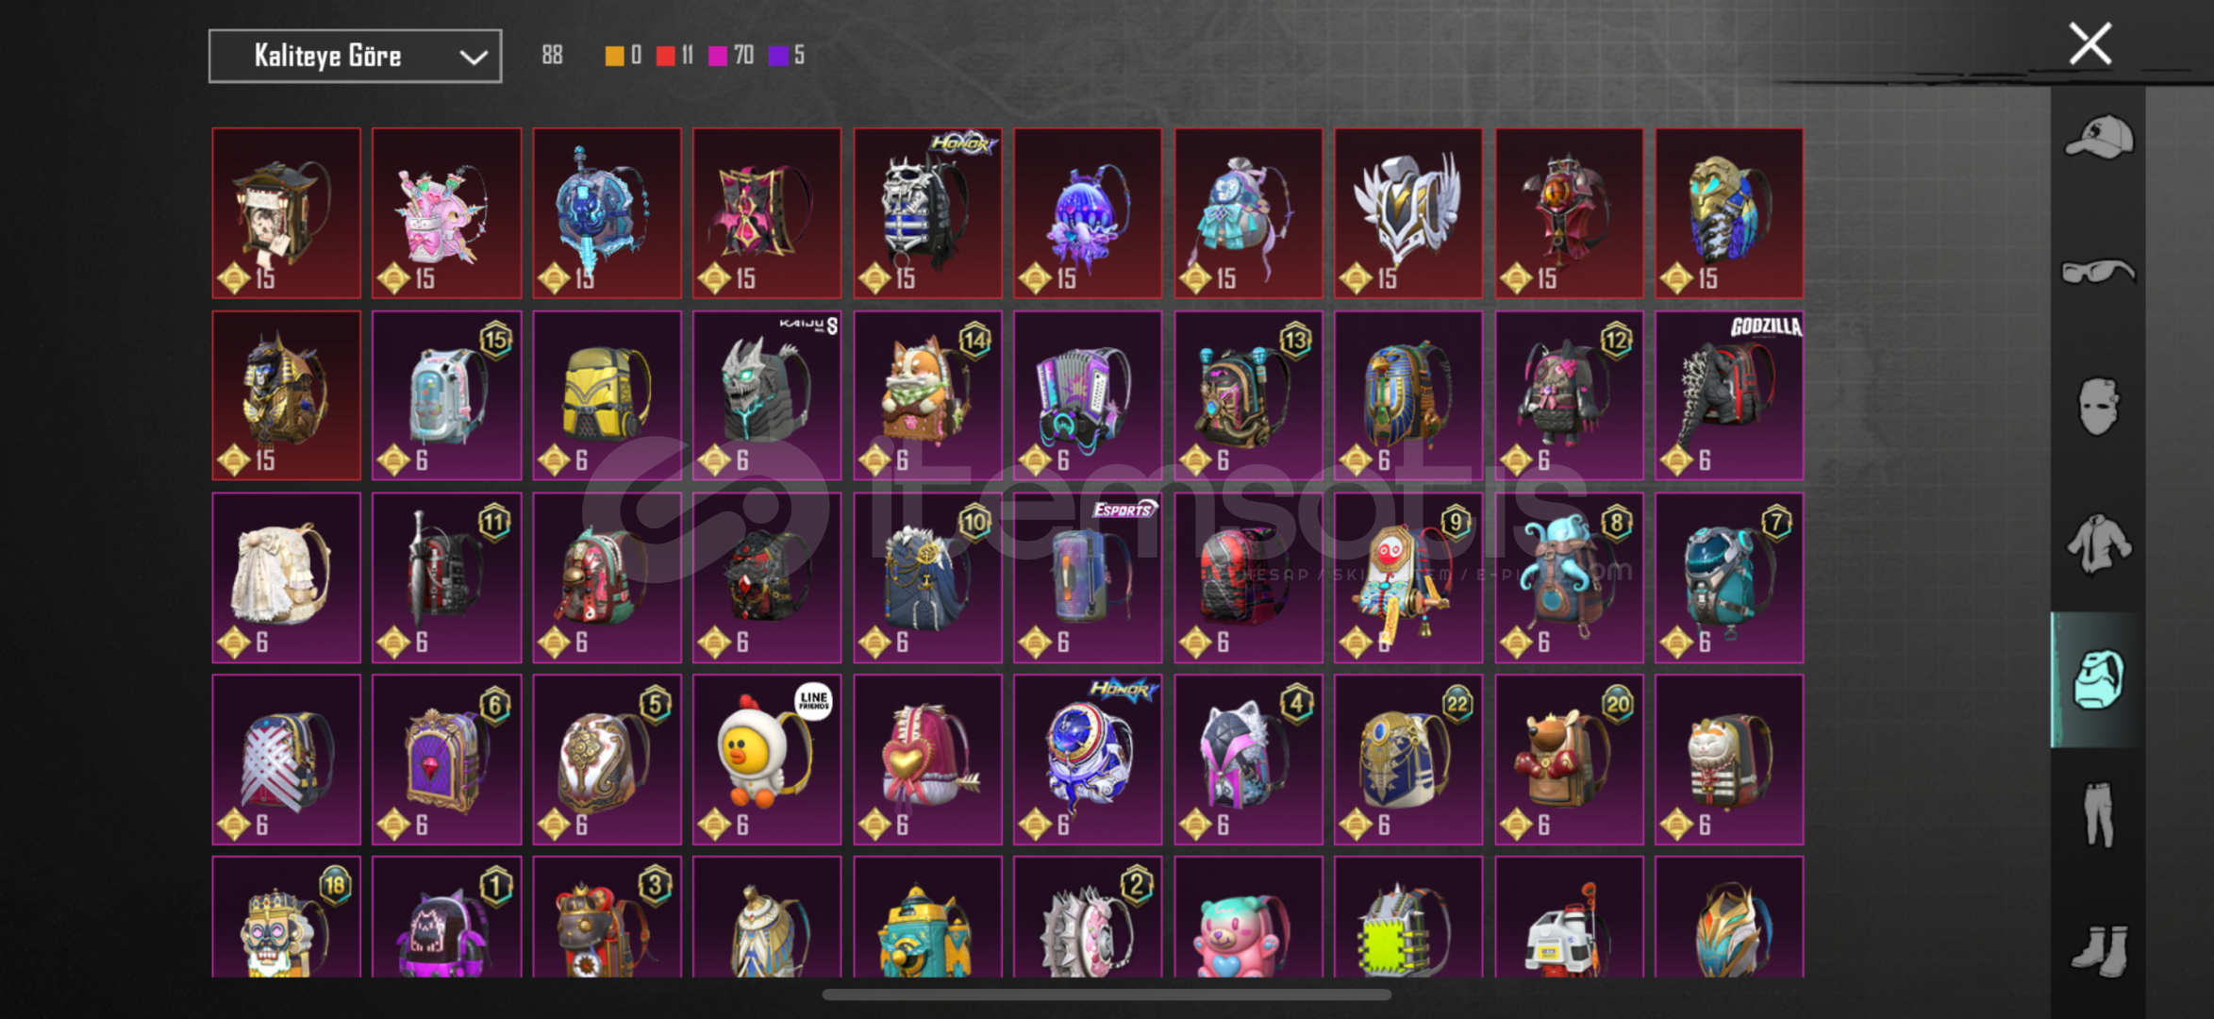This screenshot has width=2214, height=1019.
Task: Select the boots category icon
Action: point(2099,951)
